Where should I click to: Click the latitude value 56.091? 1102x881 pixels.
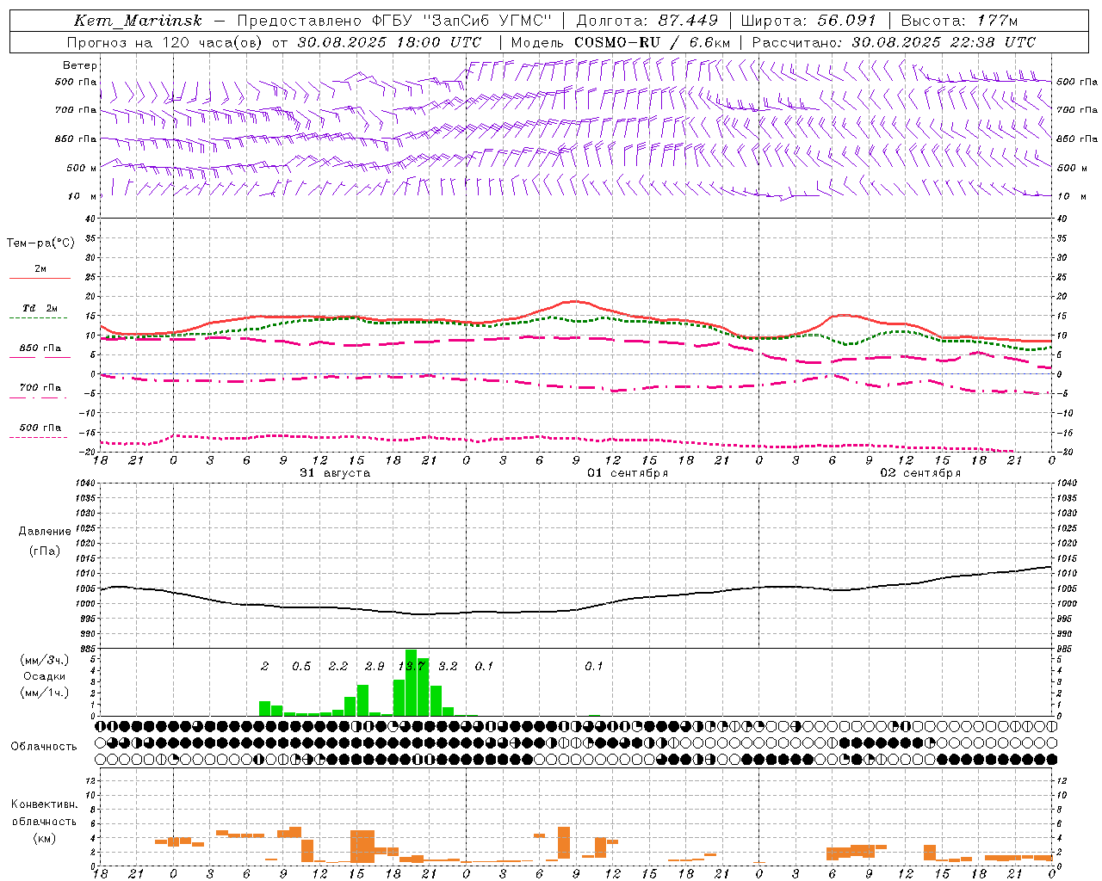tap(846, 21)
